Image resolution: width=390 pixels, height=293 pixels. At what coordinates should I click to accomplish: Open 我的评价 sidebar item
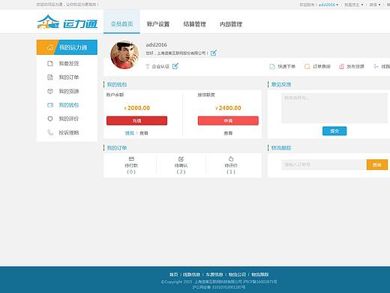(x=69, y=119)
